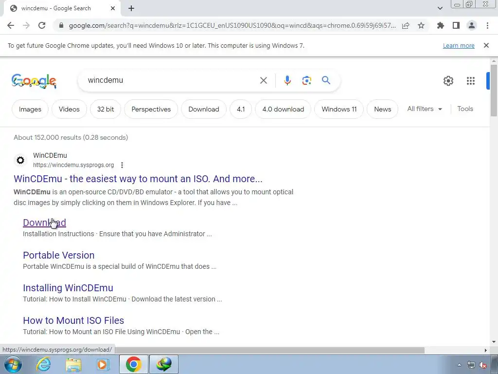Open the Extensions puzzle icon
The height and width of the screenshot is (374, 498).
click(x=441, y=25)
